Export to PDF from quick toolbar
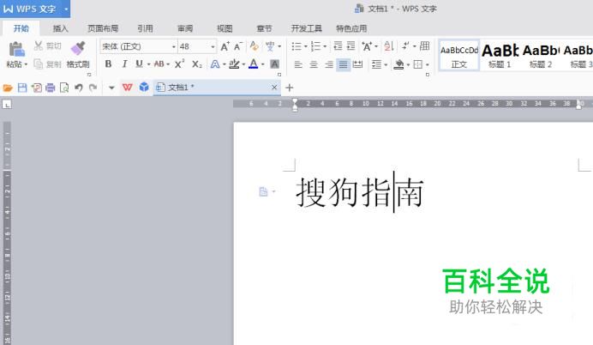This screenshot has height=345, width=593. [37, 88]
